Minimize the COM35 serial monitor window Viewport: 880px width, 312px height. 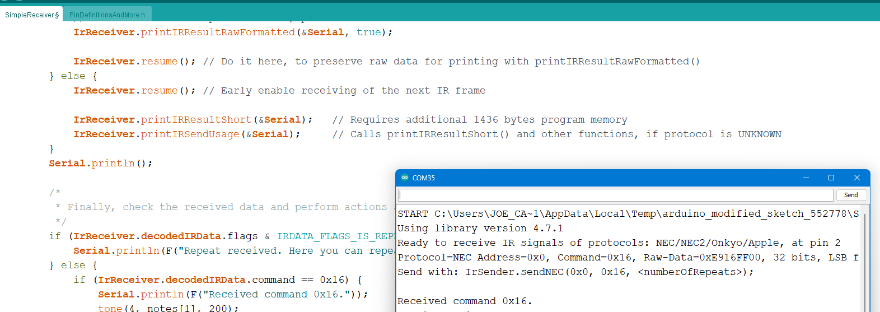(x=806, y=178)
